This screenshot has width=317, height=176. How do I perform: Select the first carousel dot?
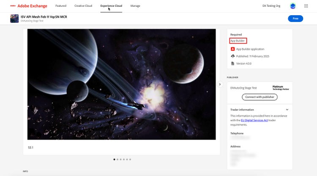114,159
